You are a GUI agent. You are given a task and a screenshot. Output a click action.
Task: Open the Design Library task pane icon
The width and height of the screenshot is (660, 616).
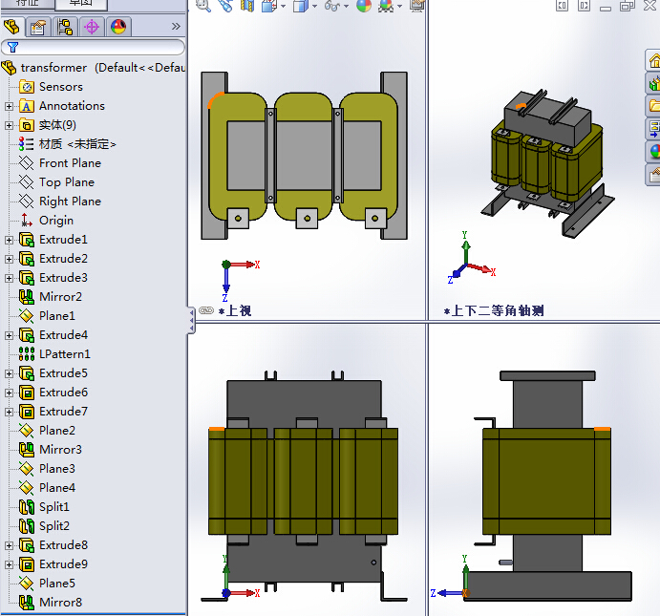tap(654, 83)
